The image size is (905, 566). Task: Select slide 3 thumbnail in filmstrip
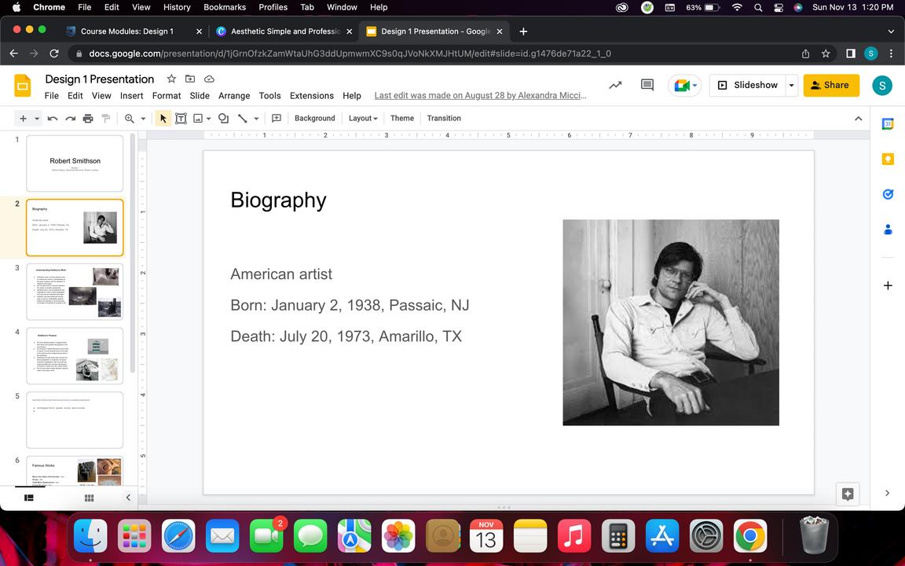pos(75,292)
